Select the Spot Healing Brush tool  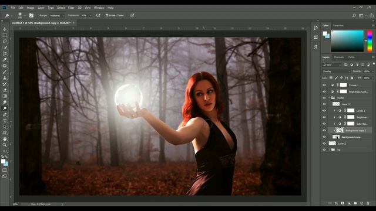tap(5, 66)
